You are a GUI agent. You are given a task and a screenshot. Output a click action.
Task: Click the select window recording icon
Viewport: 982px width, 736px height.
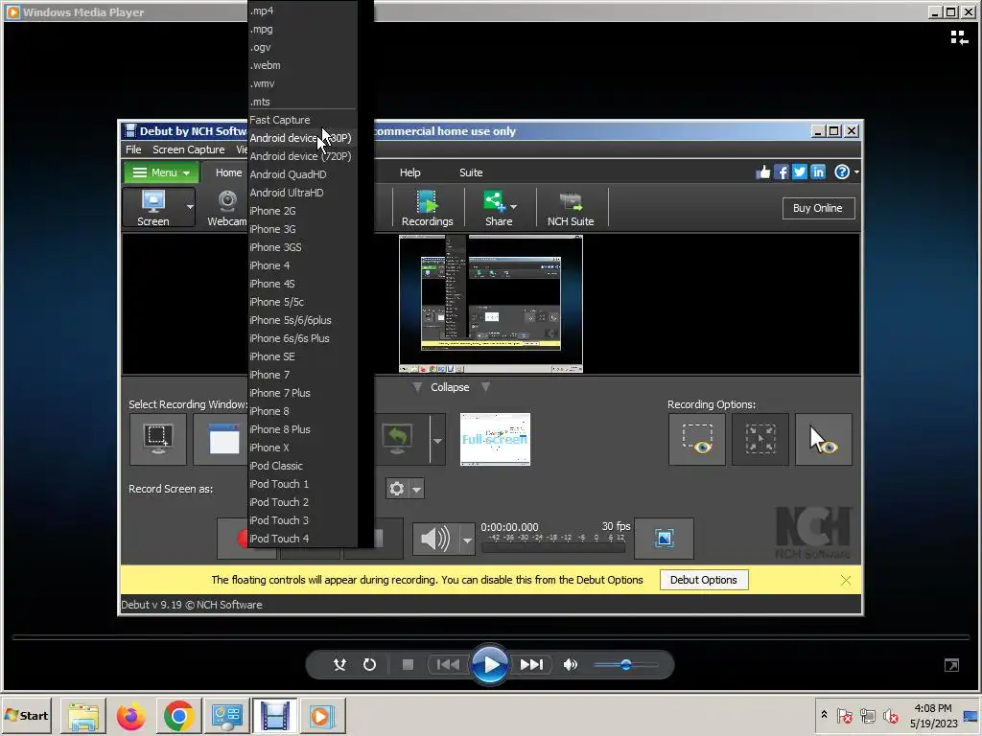[x=222, y=439]
